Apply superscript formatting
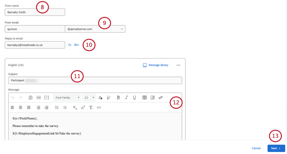The height and width of the screenshot is (154, 287). (83, 107)
